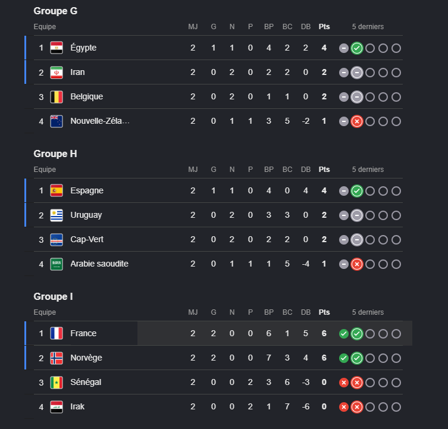Click Nouvelle-Zélande's red loss indicator
This screenshot has height=429, width=448.
pyautogui.click(x=356, y=121)
